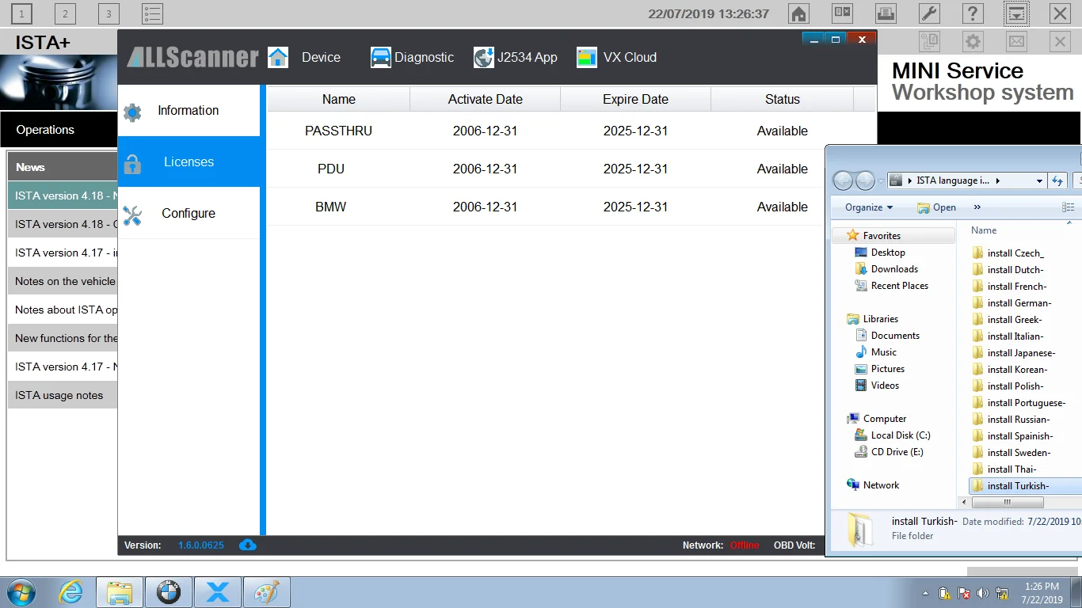Image resolution: width=1082 pixels, height=608 pixels.
Task: Switch to BMW ISTA taskbar icon
Action: 169,592
